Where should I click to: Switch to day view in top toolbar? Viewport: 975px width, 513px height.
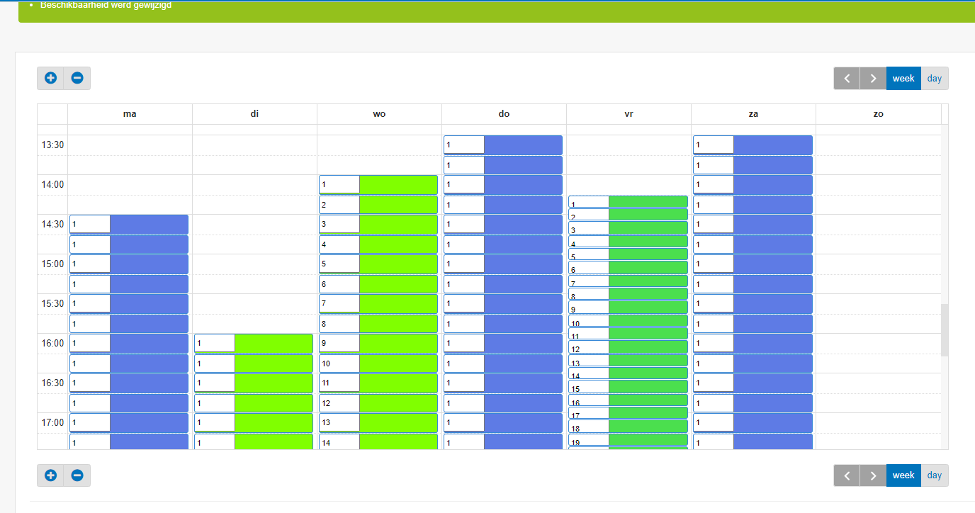(934, 79)
